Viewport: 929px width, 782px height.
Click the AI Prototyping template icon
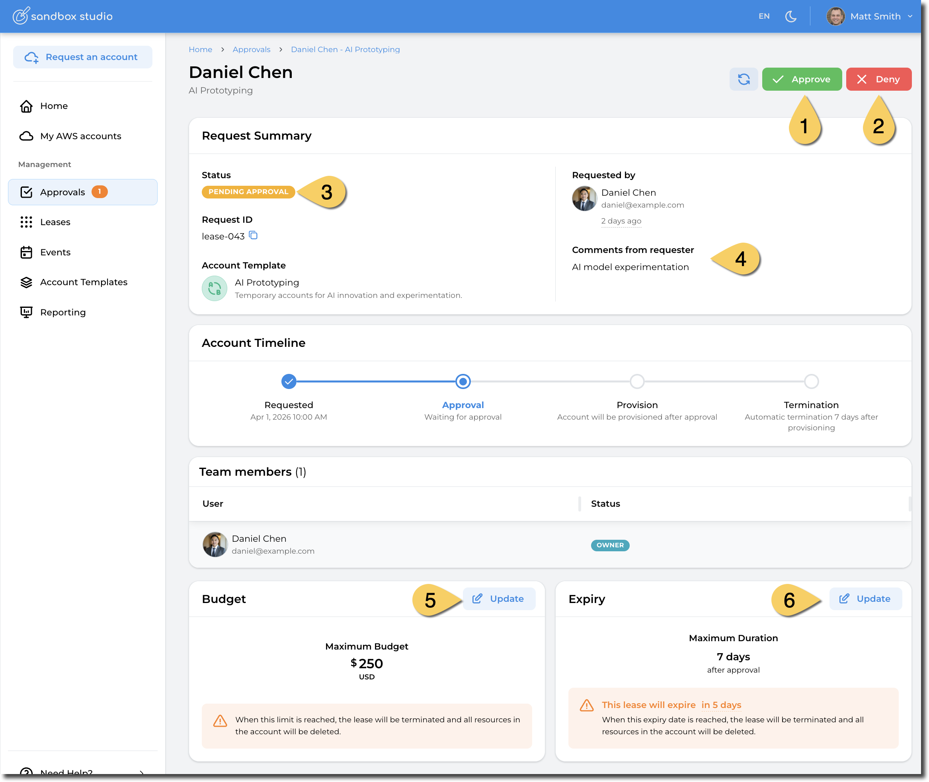coord(215,289)
